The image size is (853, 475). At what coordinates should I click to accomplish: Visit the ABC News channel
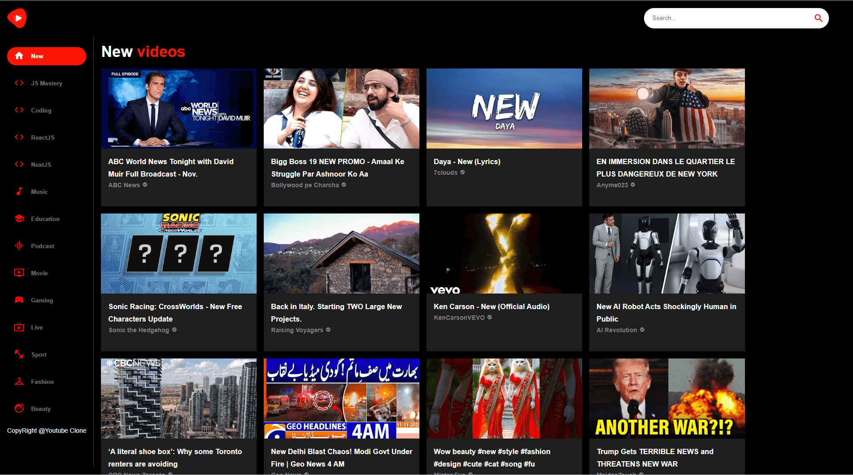coord(124,185)
